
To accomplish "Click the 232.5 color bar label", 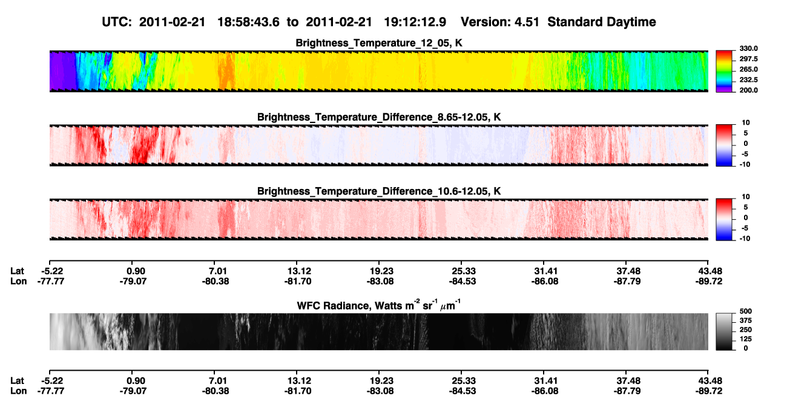I will click(749, 80).
